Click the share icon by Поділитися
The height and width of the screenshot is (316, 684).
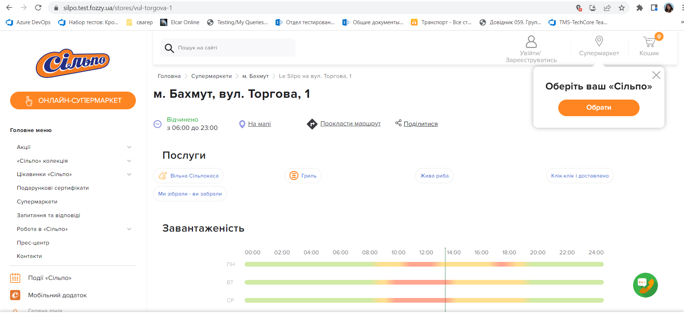(x=399, y=123)
